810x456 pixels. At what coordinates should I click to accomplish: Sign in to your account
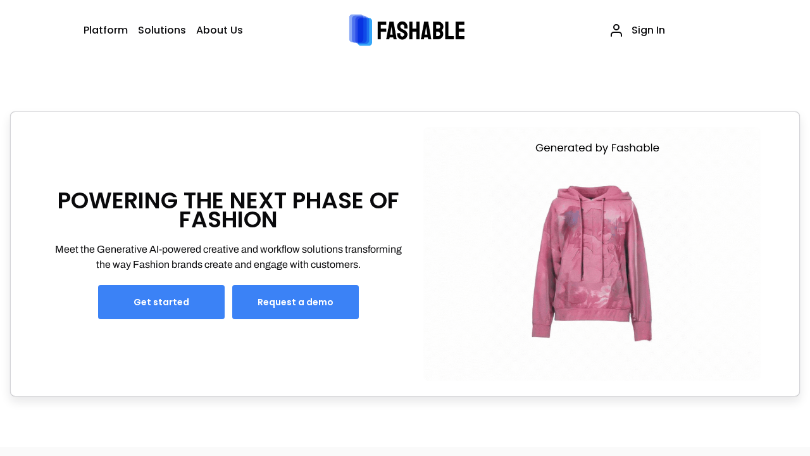[x=648, y=30]
